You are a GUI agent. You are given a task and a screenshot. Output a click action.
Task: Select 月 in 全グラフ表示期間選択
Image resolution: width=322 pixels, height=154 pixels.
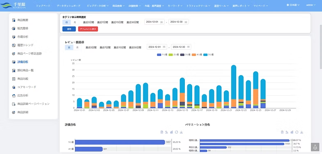(75, 22)
